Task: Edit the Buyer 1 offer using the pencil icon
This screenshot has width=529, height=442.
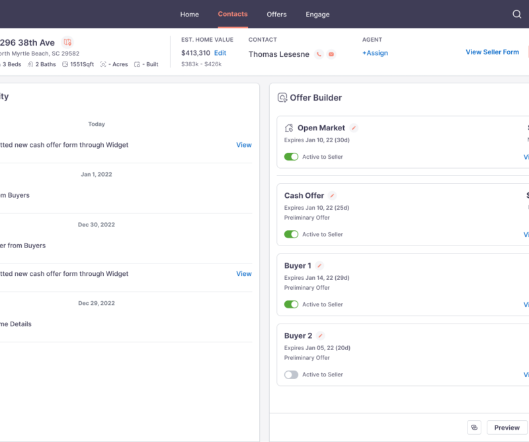Action: 319,265
